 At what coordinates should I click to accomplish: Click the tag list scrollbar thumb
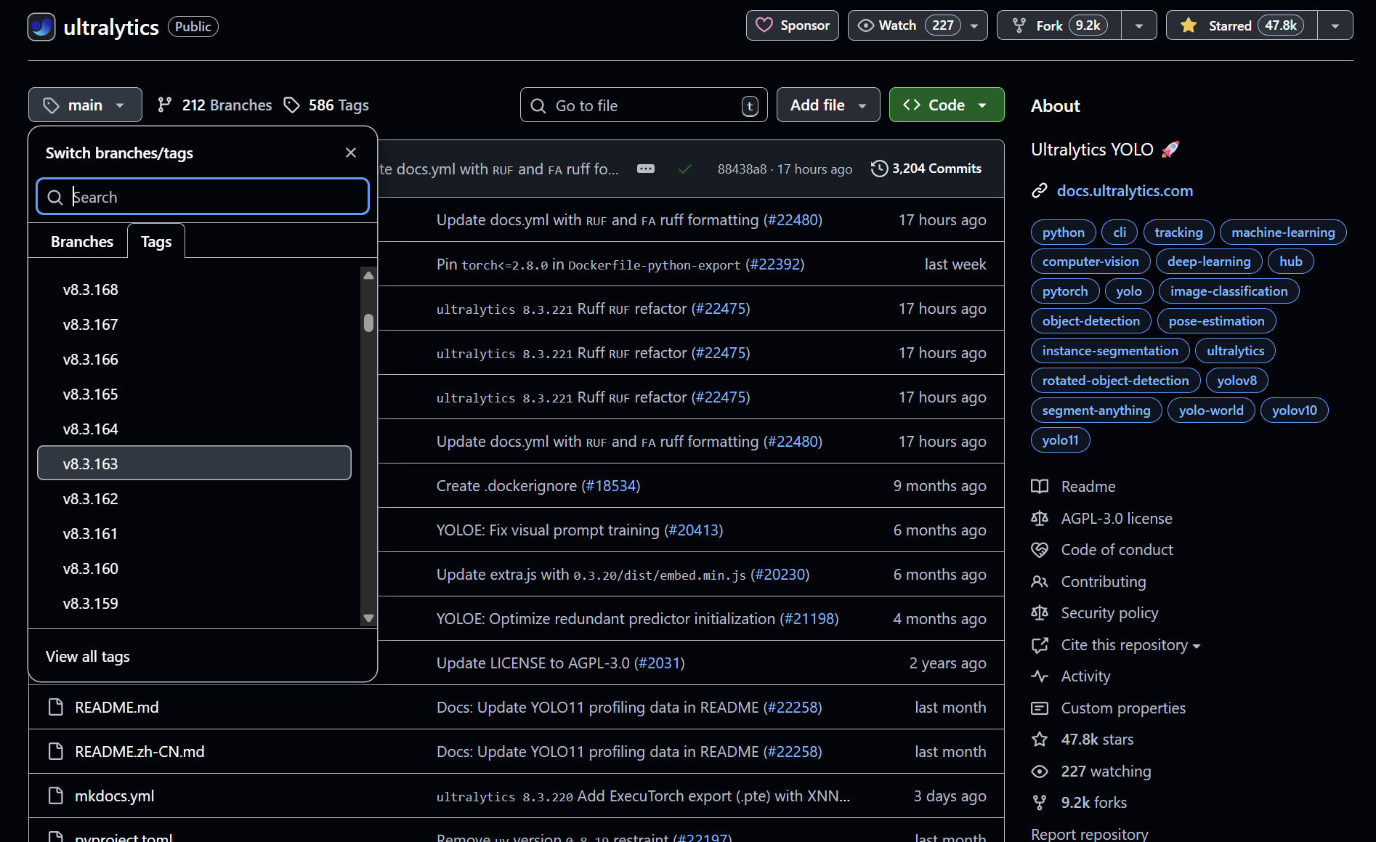click(369, 323)
